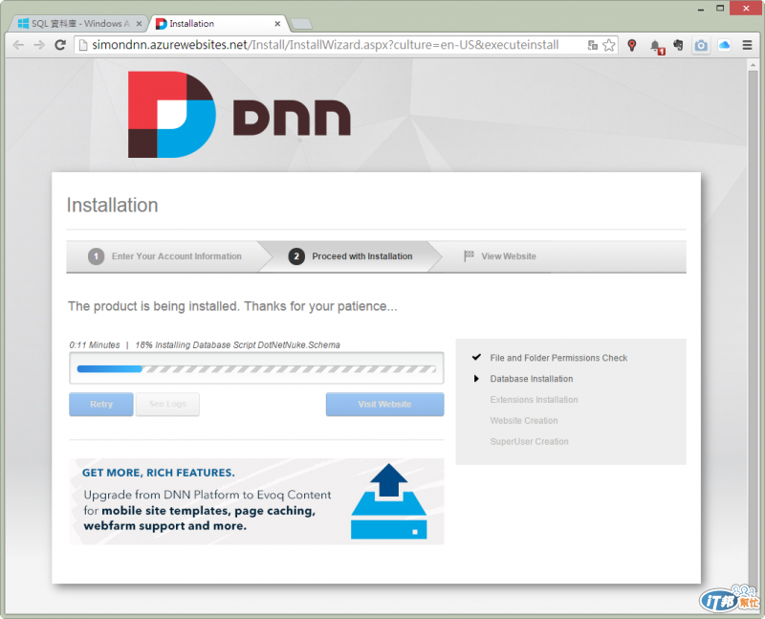Image resolution: width=765 pixels, height=619 pixels.
Task: Open the Evernote elephant extension
Action: (678, 45)
